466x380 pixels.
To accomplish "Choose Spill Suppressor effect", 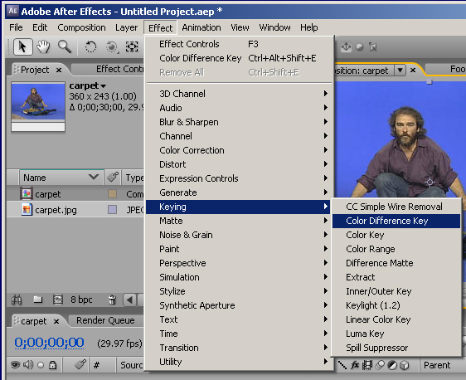I will click(x=396, y=348).
